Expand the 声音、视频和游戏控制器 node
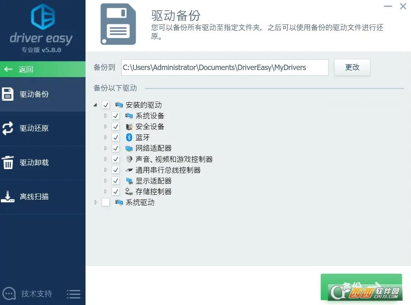Screen dimensions: 411x305 [105, 159]
